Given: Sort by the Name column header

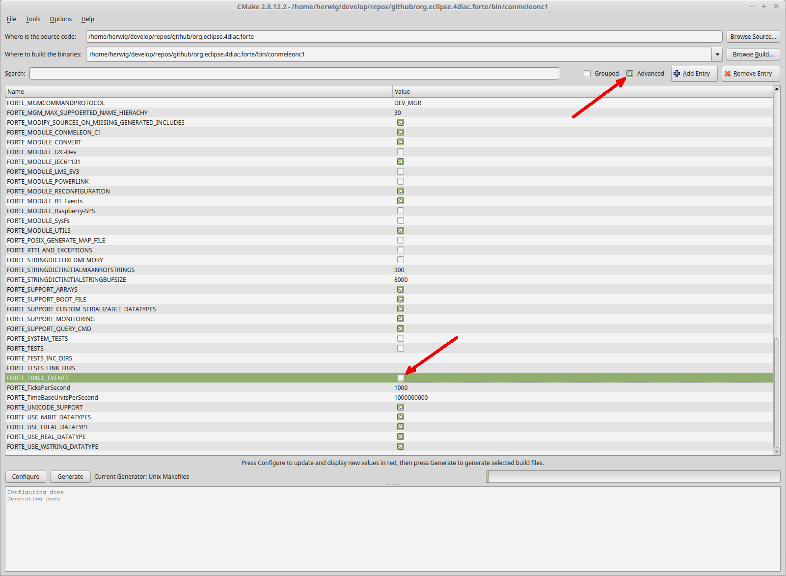Looking at the screenshot, I should coord(199,92).
